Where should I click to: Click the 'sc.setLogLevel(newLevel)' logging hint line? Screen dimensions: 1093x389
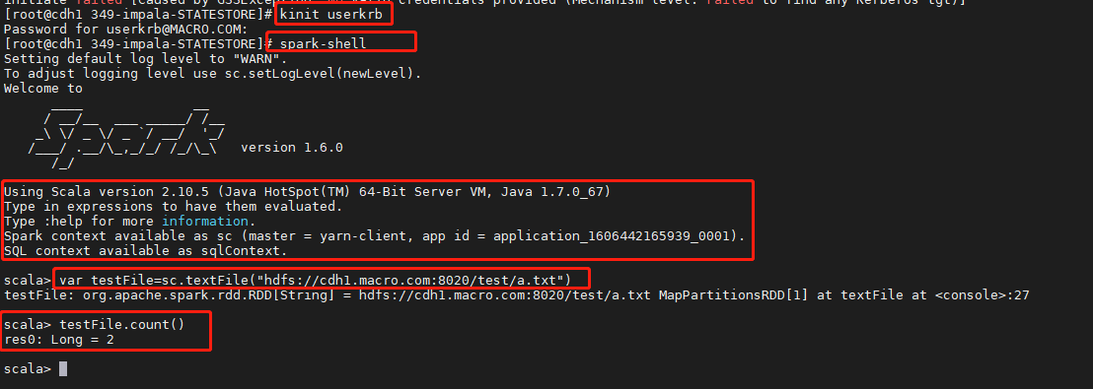coord(213,73)
